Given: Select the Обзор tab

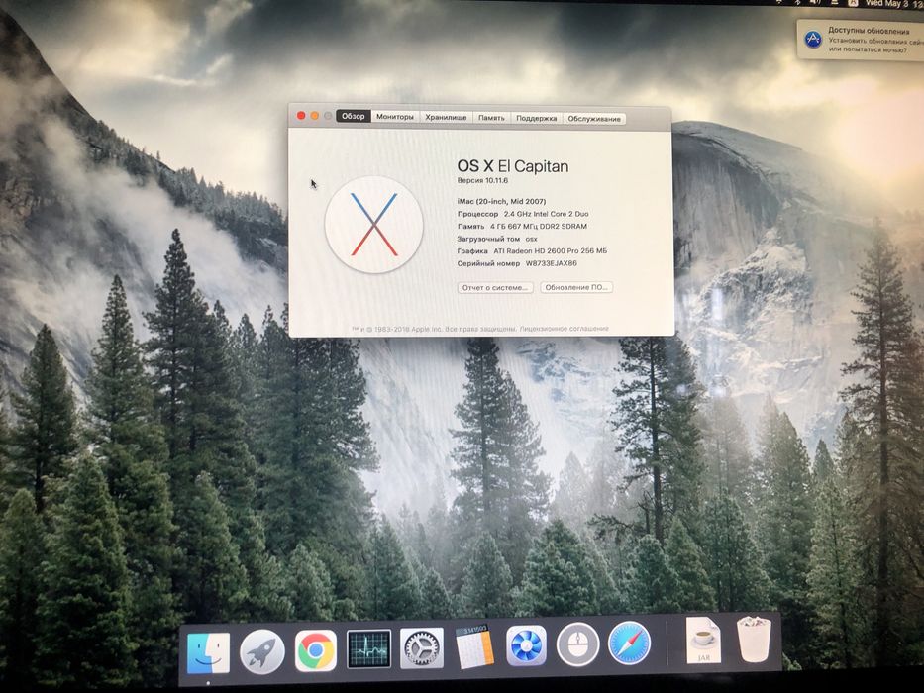Looking at the screenshot, I should (354, 116).
